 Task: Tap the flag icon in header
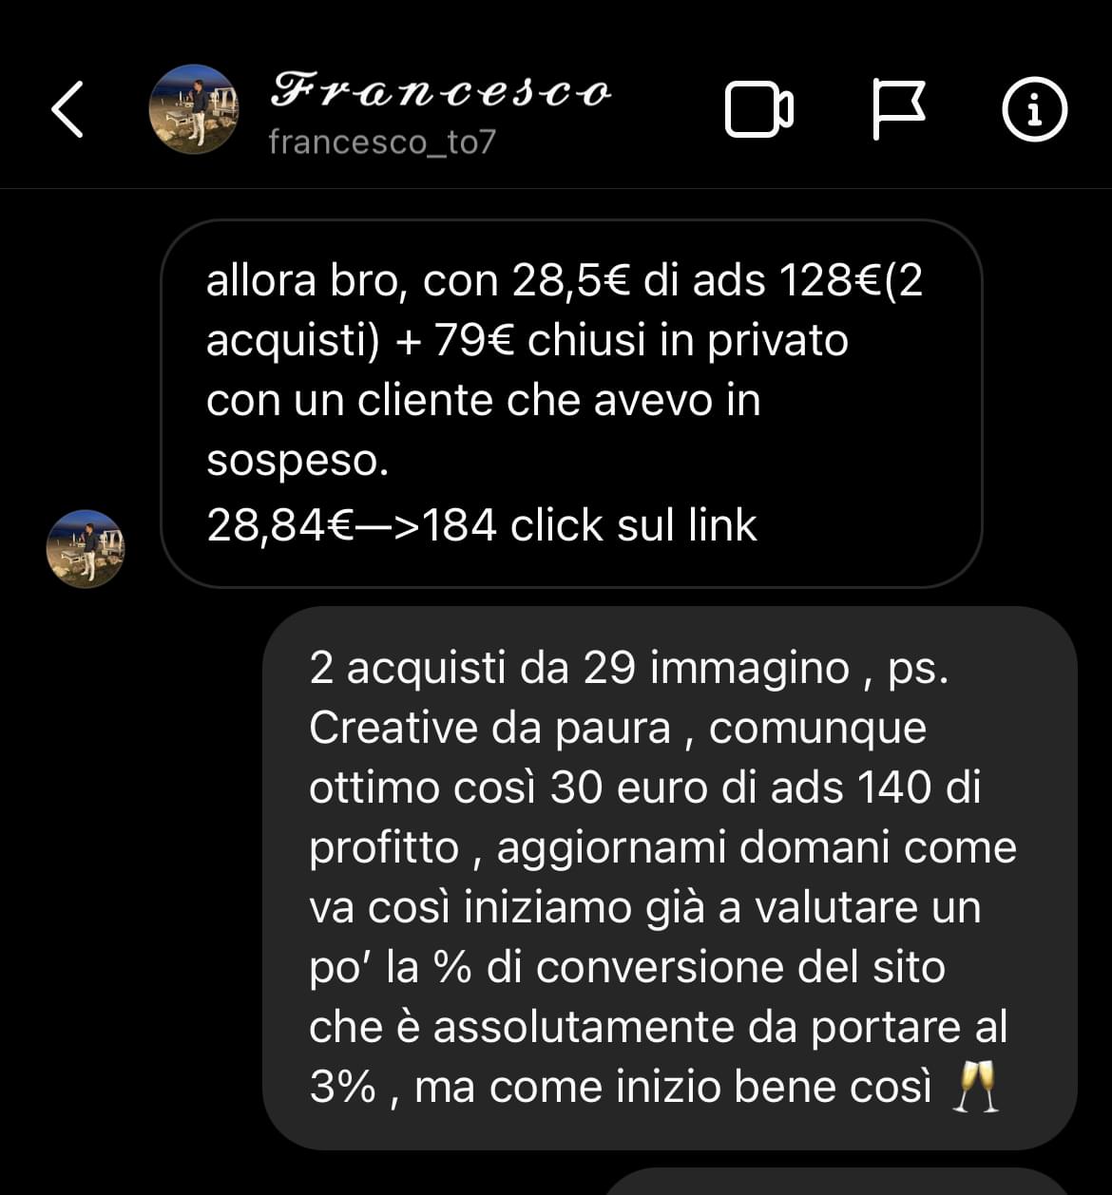pyautogui.click(x=898, y=109)
